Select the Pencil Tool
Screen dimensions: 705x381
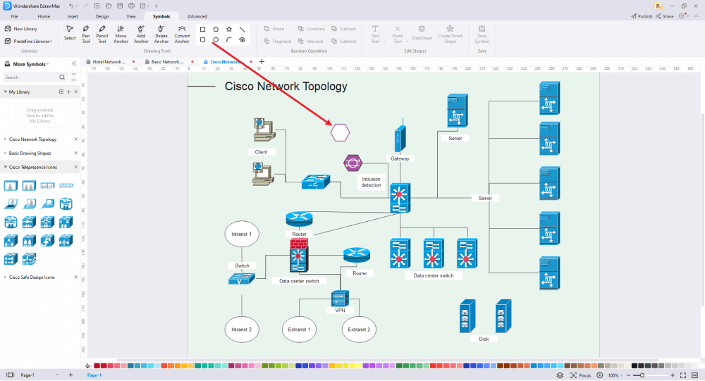[x=102, y=34]
